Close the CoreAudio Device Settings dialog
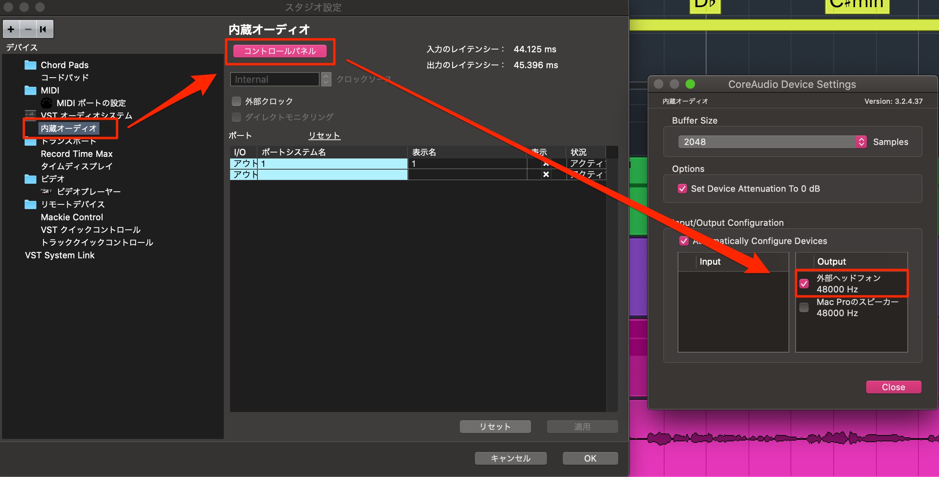Viewport: 939px width, 477px height. point(893,387)
